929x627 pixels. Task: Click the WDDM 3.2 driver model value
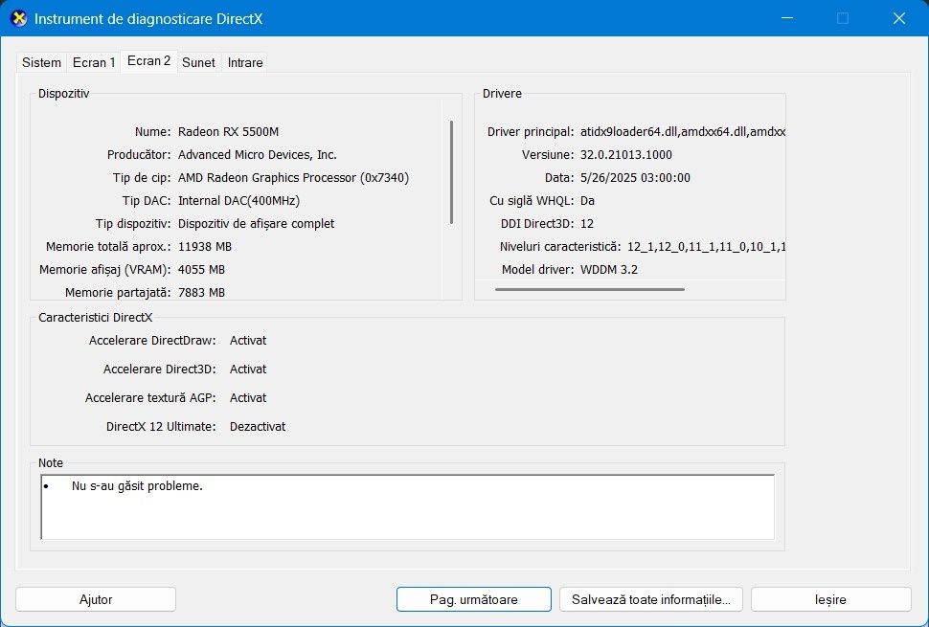pyautogui.click(x=609, y=269)
